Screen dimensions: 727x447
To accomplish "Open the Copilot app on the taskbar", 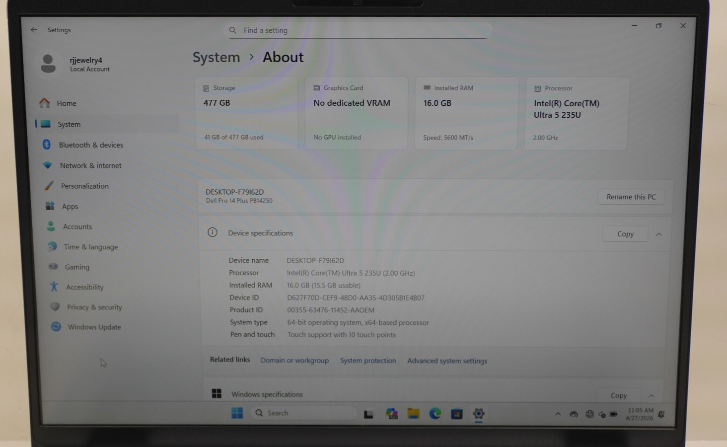I will coord(392,414).
